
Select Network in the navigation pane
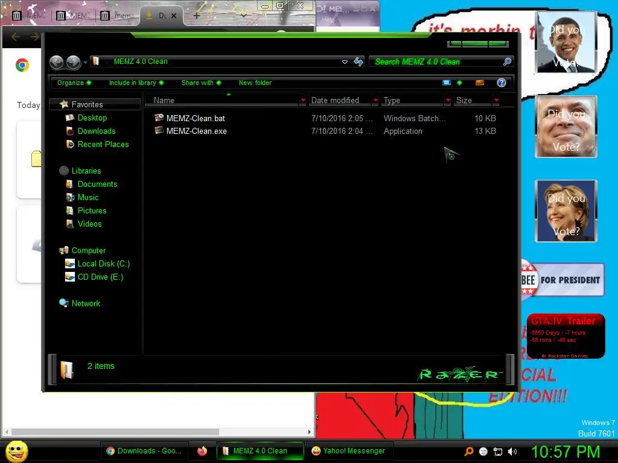[x=86, y=304]
